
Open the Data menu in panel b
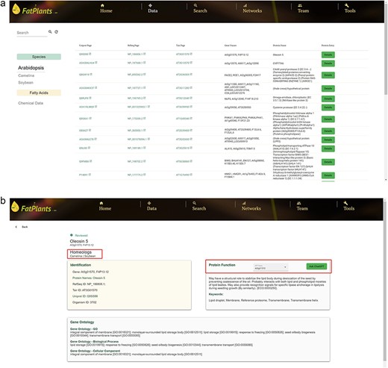[x=151, y=206]
